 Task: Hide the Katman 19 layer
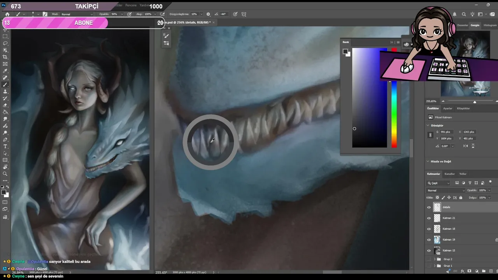[429, 240]
